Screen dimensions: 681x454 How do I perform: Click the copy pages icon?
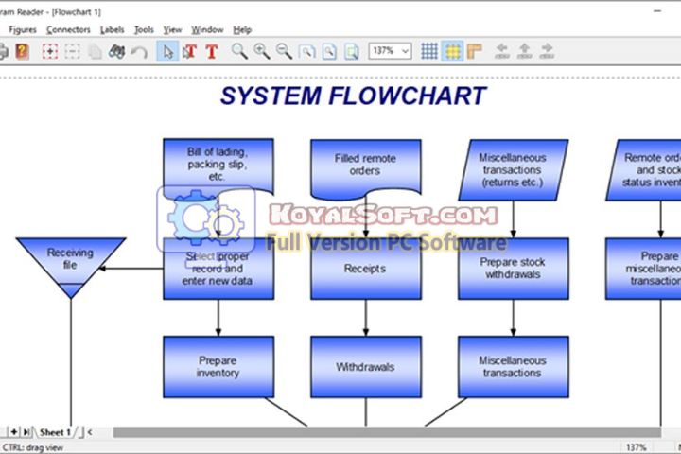(x=95, y=51)
